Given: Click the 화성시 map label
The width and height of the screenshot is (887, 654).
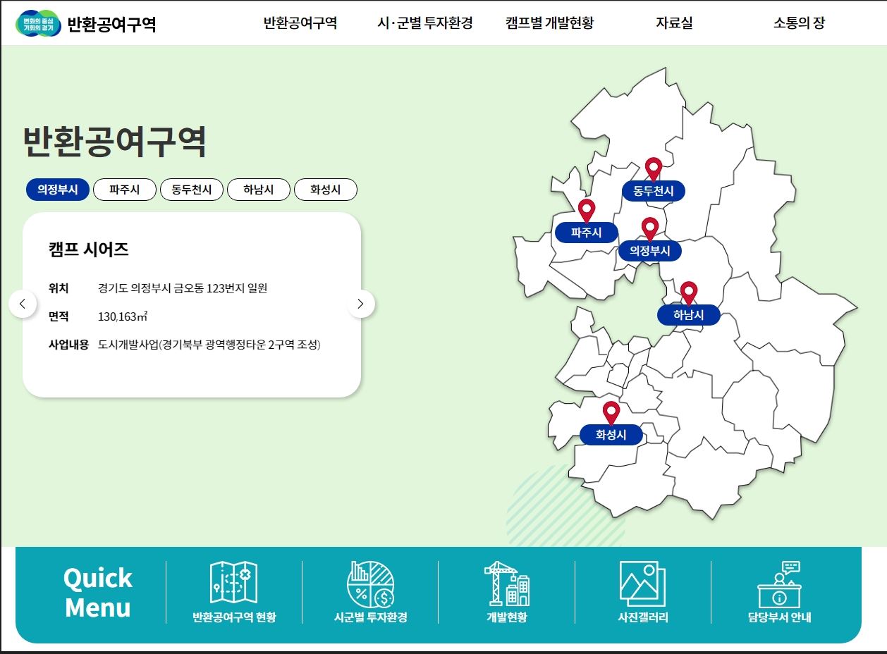Looking at the screenshot, I should [x=611, y=436].
